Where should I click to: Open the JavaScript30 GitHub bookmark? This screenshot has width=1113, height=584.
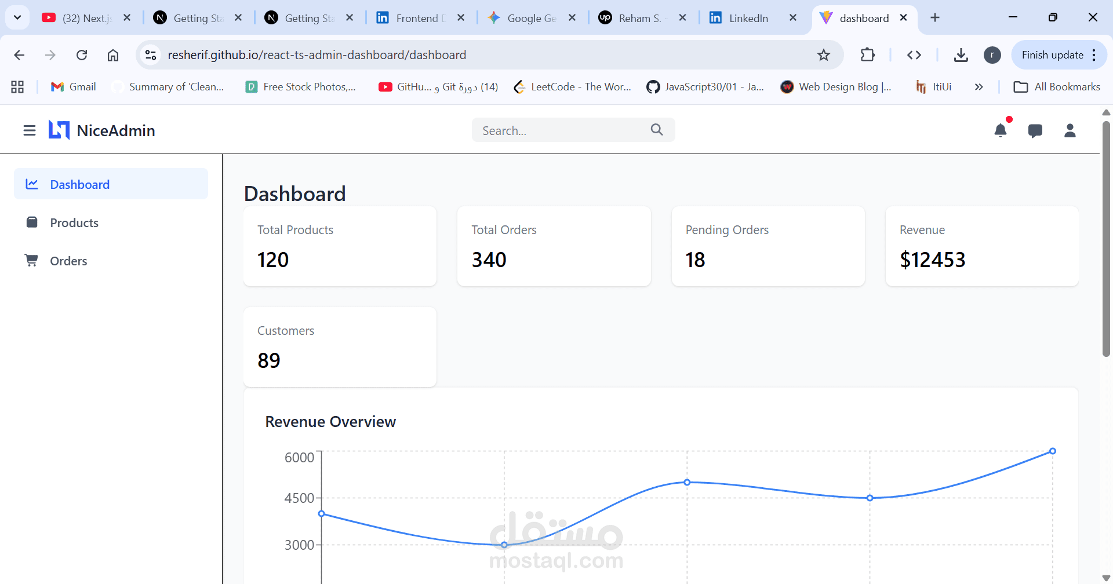[x=705, y=87]
